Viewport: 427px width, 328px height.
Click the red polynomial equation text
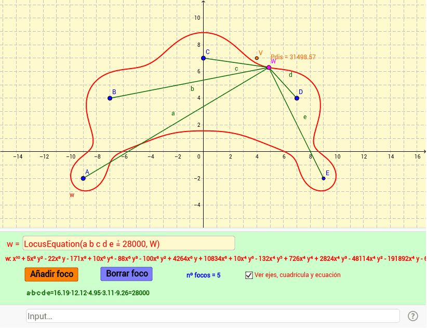(216, 258)
